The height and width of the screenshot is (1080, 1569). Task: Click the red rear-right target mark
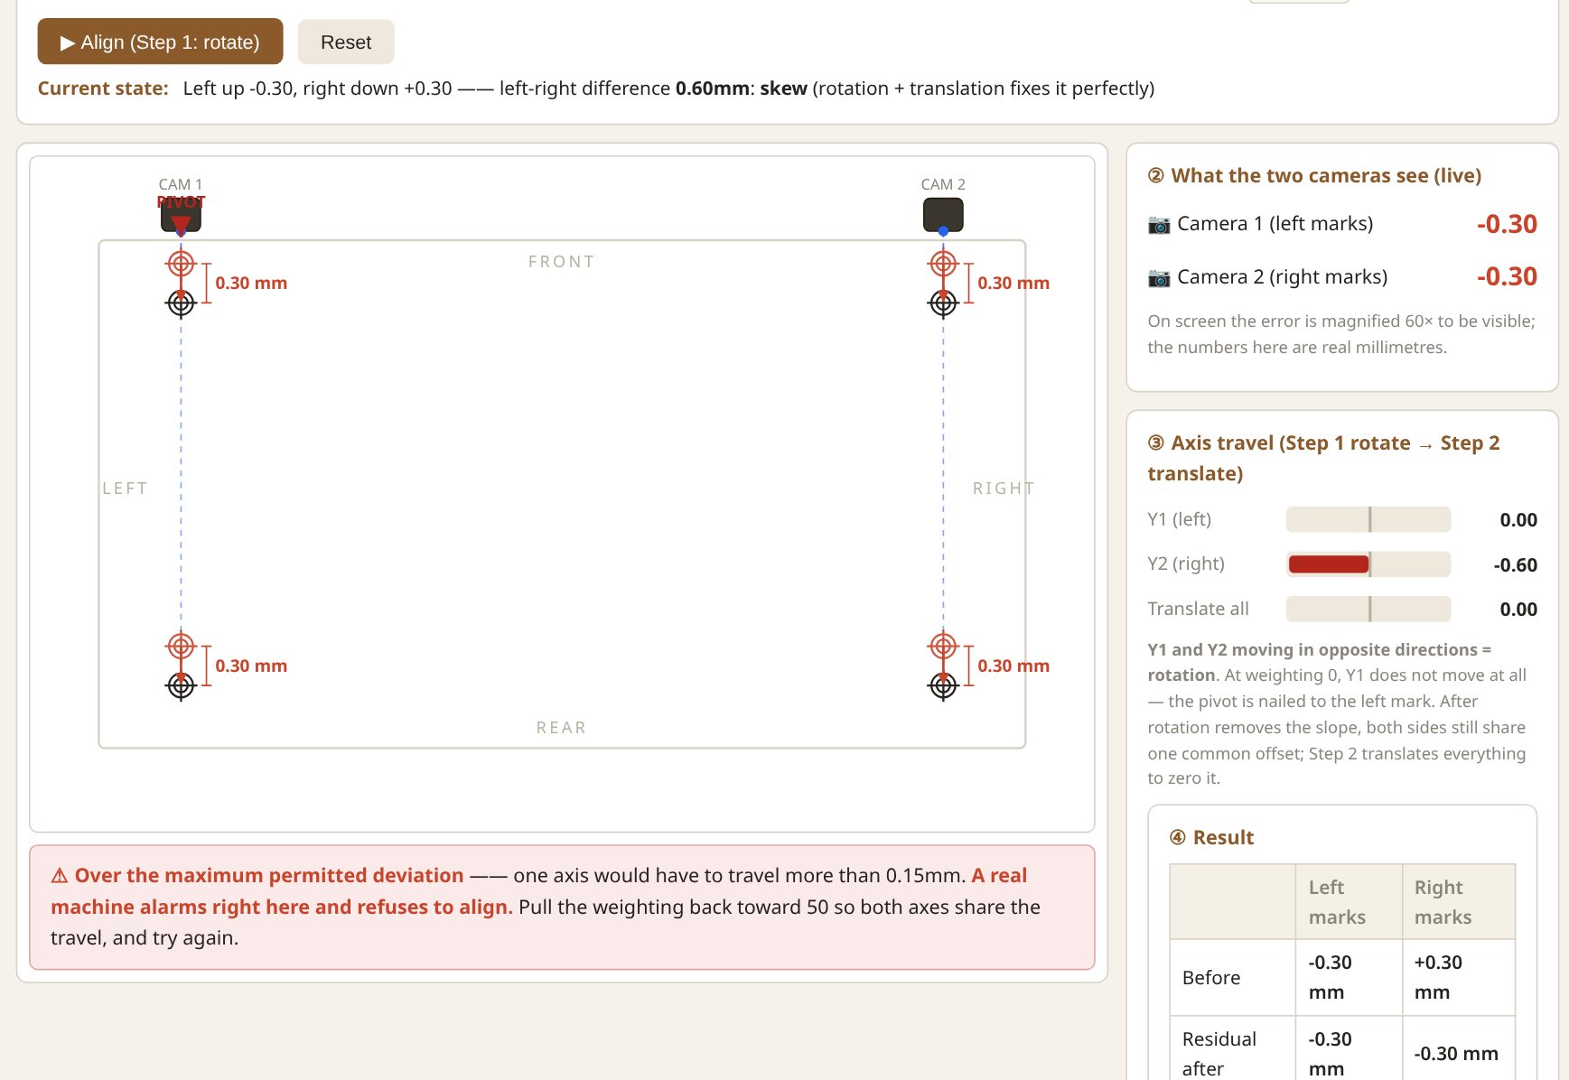[x=943, y=646]
